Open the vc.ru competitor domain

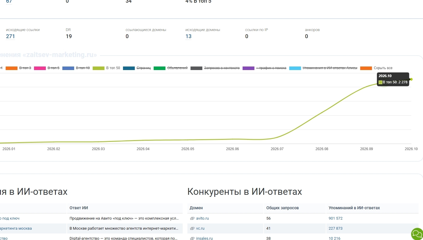pos(200,228)
